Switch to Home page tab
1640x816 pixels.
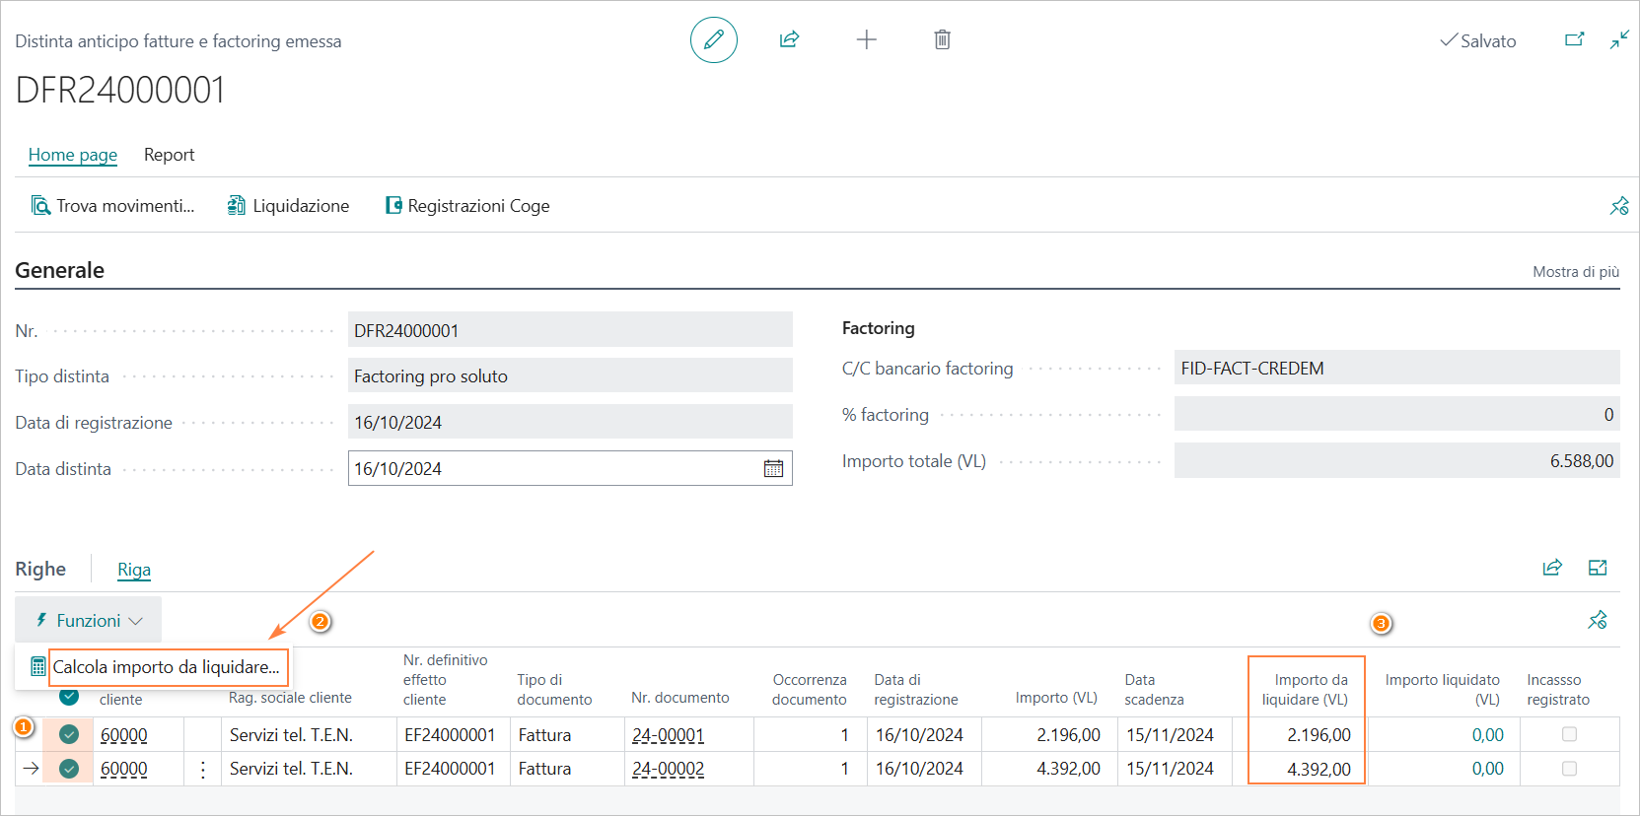pyautogui.click(x=73, y=155)
